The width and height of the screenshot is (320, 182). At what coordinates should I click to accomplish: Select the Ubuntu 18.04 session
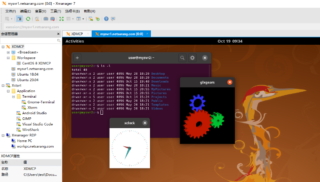point(27,74)
